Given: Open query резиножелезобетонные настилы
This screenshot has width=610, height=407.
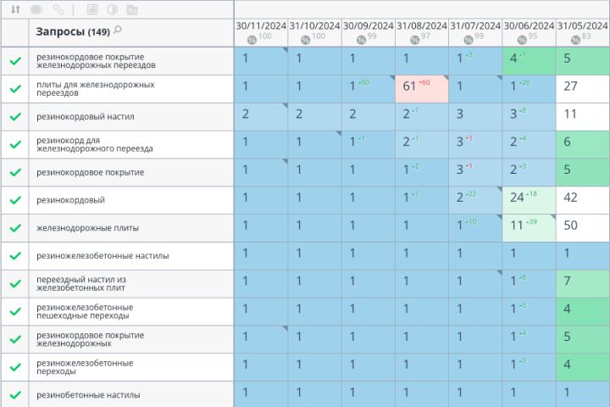Looking at the screenshot, I should click(103, 256).
